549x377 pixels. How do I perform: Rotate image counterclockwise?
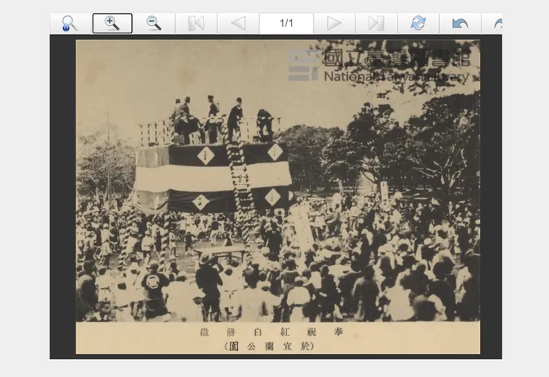[460, 24]
